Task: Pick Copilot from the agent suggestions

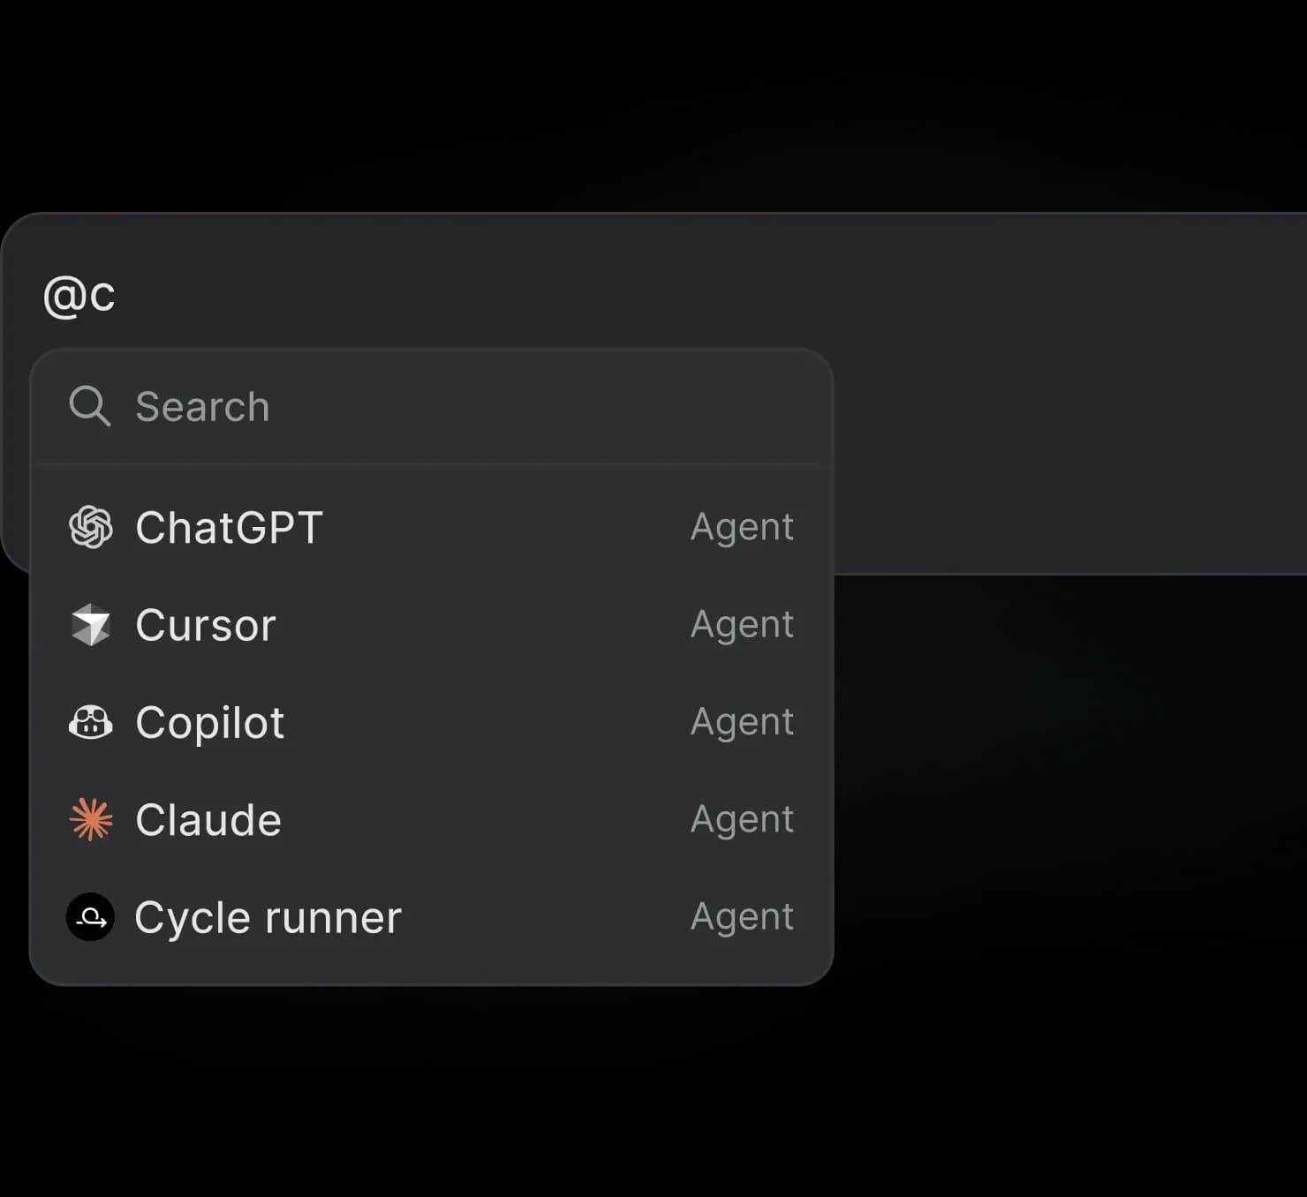Action: pos(209,722)
